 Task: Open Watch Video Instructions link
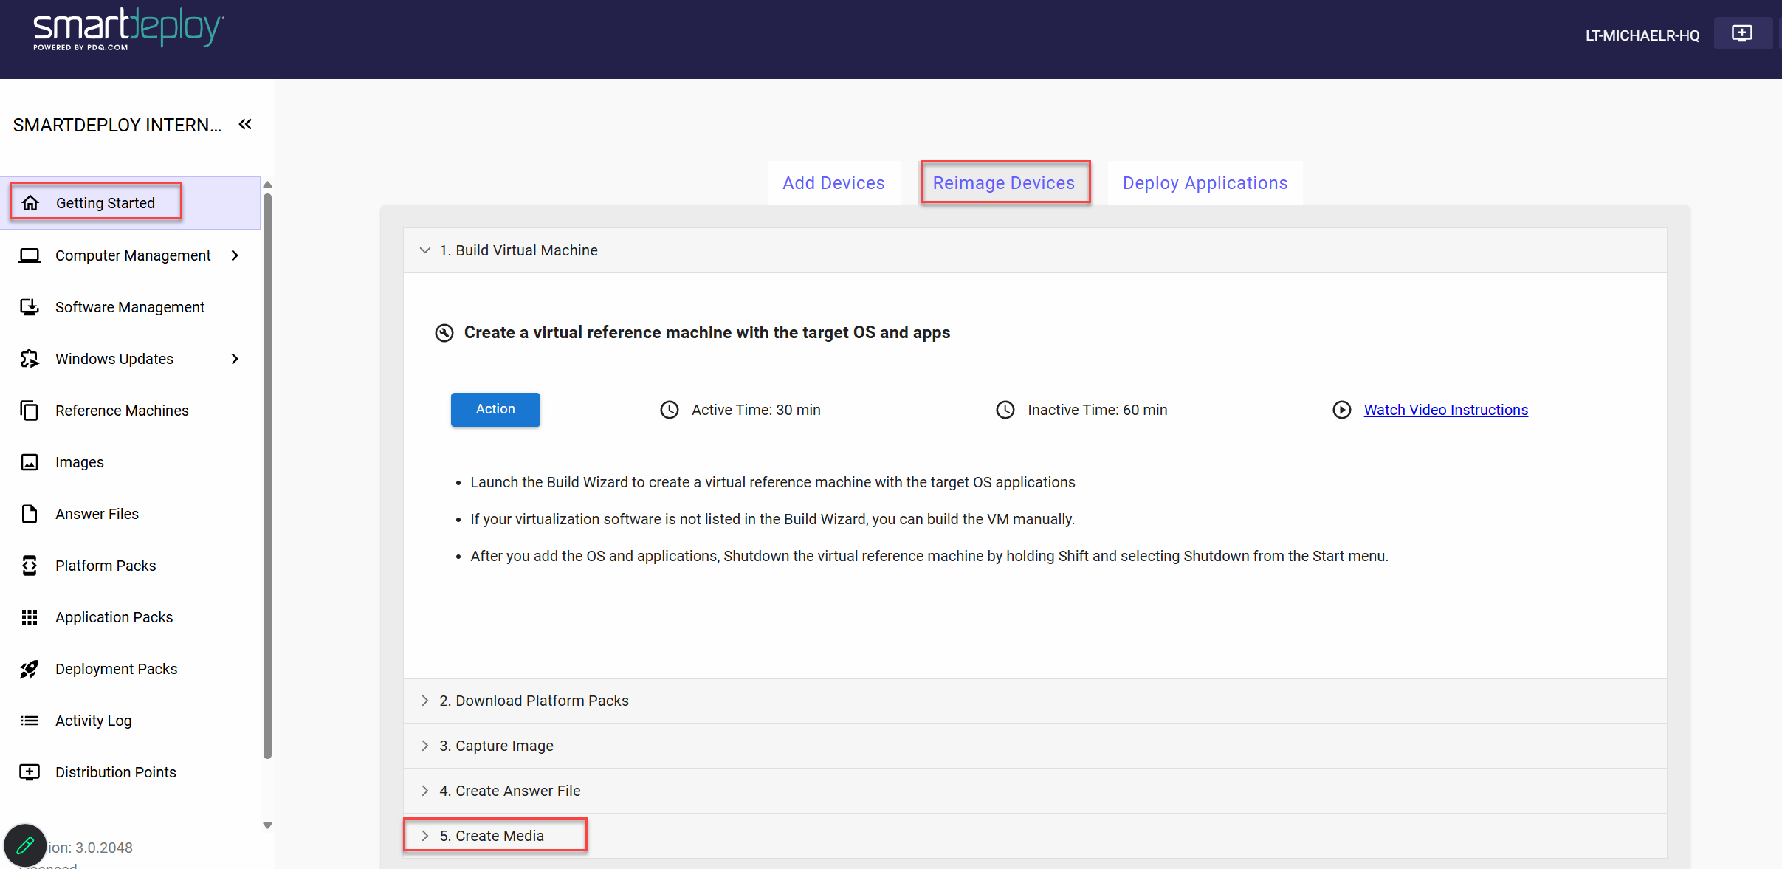pyautogui.click(x=1445, y=410)
